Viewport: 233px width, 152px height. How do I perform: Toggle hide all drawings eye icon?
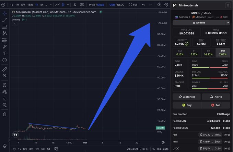[4, 105]
